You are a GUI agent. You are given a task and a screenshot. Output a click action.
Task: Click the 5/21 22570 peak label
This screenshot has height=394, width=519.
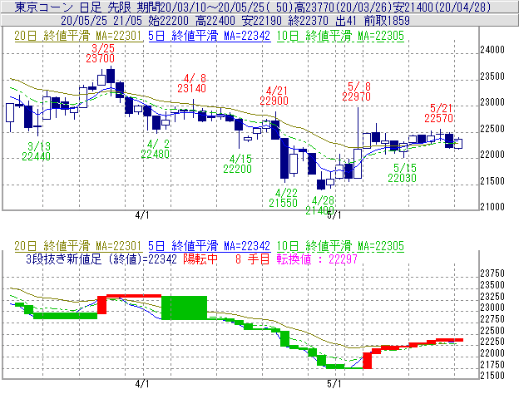coord(439,113)
